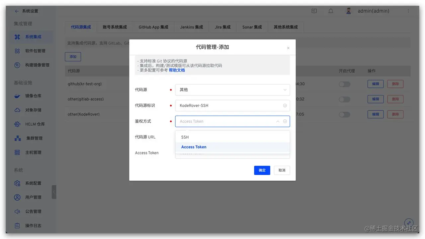This screenshot has height=239, width=425.
Task: Click the floating round button at bottom right
Action: (409, 223)
